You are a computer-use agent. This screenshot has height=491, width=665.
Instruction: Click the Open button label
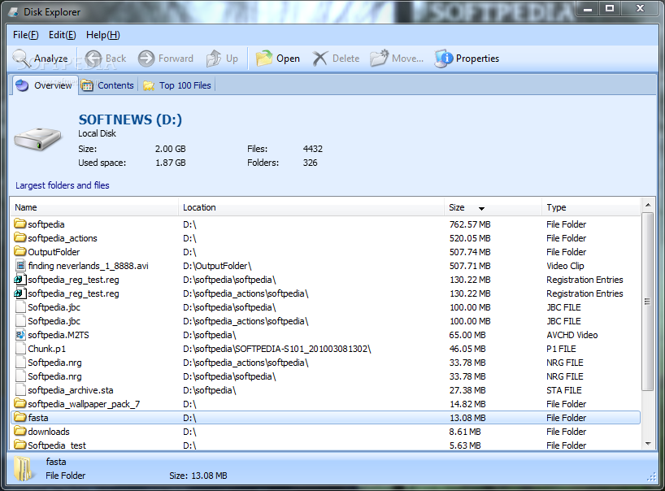coord(288,59)
